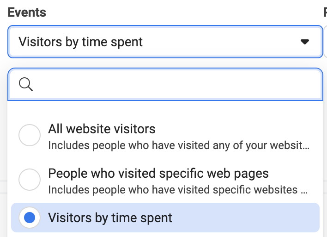The width and height of the screenshot is (327, 237).
Task: Click the cut-off heading right of Events
Action: pos(325,12)
